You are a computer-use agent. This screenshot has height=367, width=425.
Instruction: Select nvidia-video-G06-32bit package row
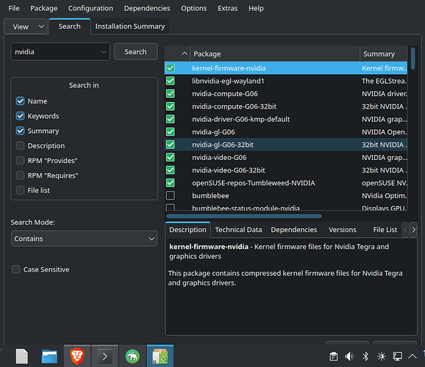[286, 170]
